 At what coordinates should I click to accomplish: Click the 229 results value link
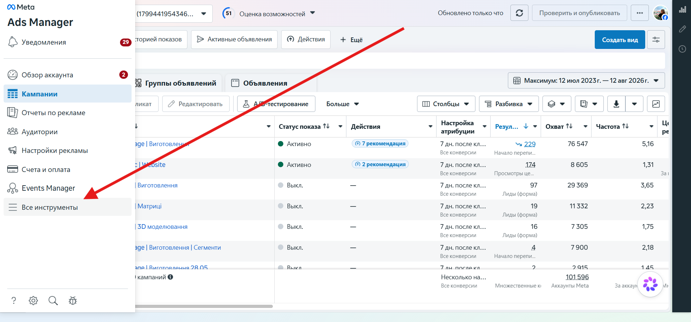point(530,144)
